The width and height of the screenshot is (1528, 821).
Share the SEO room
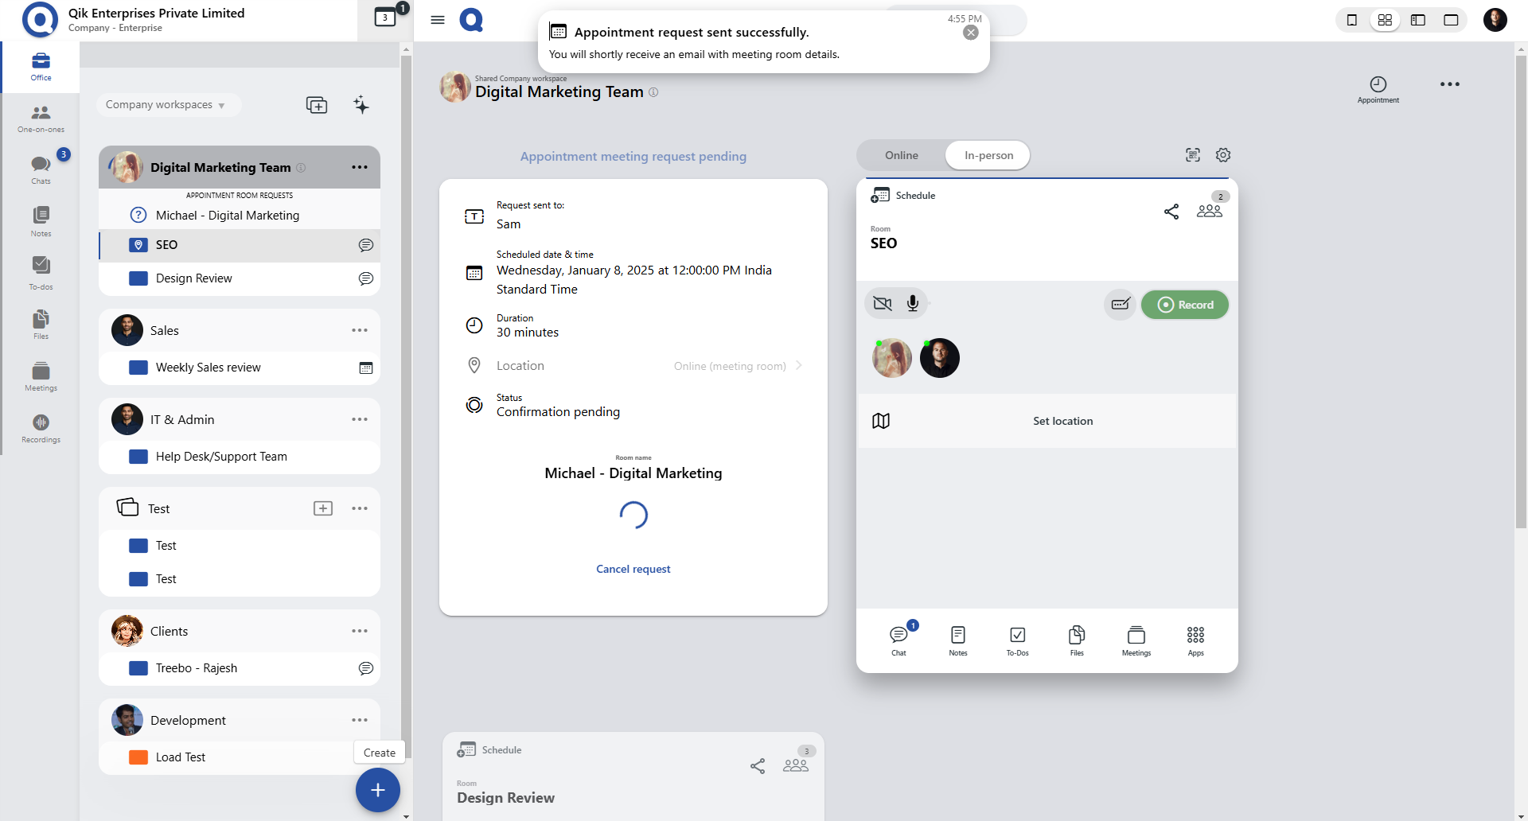1171,212
